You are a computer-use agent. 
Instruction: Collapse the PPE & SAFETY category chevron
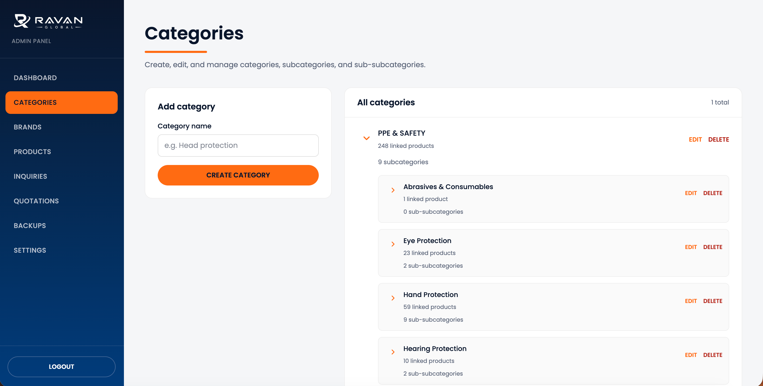click(x=366, y=139)
